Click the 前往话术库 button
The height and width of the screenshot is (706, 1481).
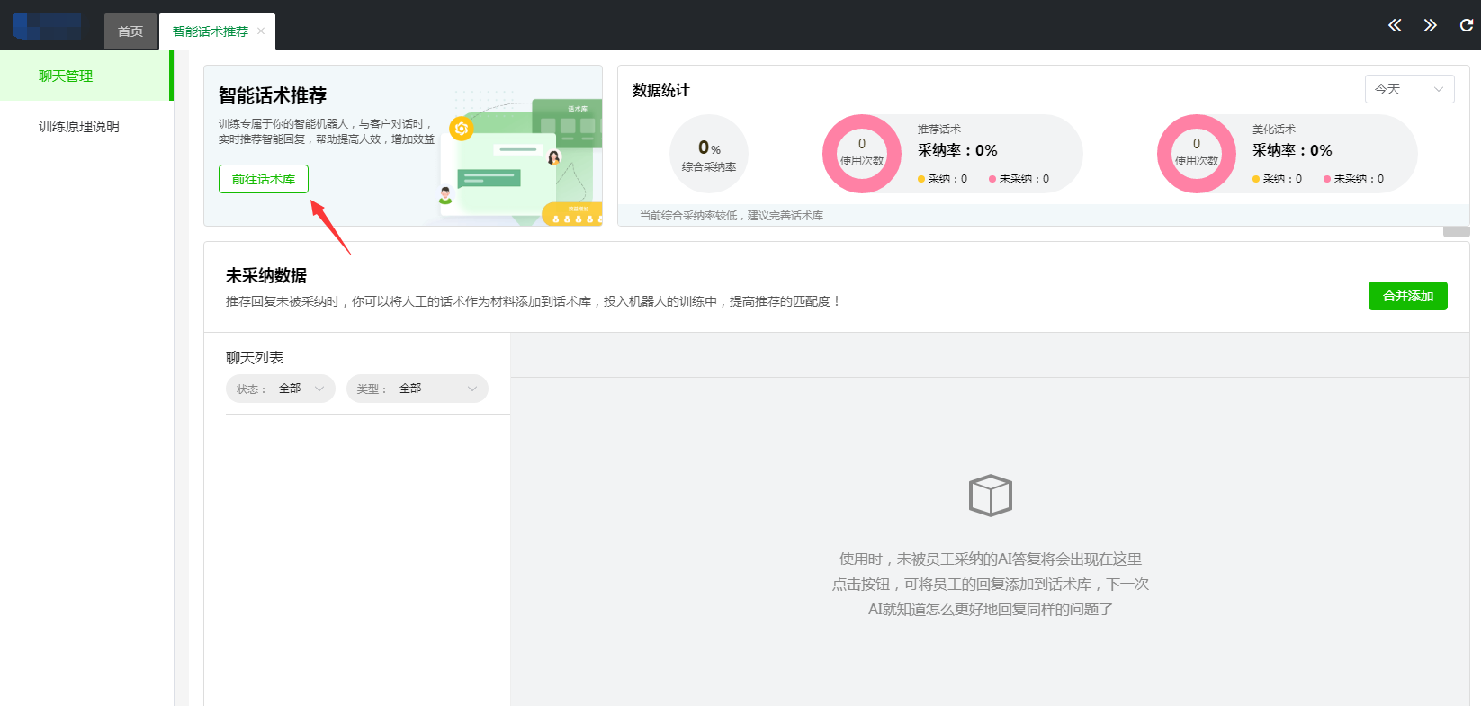tap(263, 179)
